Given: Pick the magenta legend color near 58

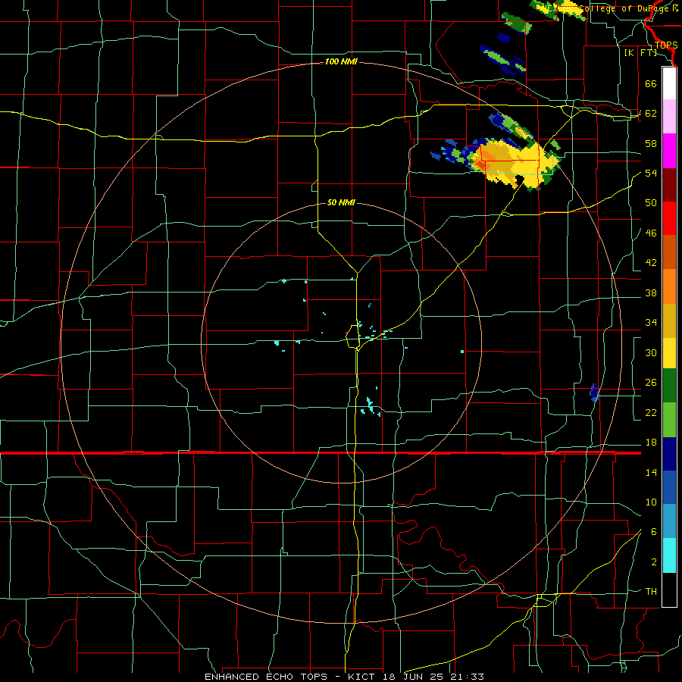Looking at the screenshot, I should (669, 151).
